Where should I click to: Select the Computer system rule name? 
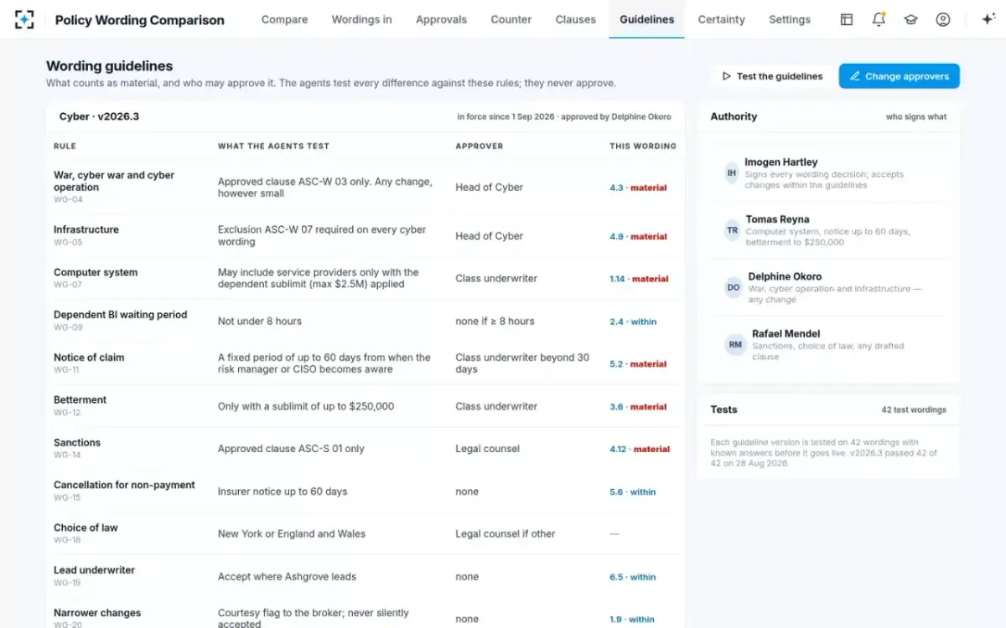coord(96,272)
